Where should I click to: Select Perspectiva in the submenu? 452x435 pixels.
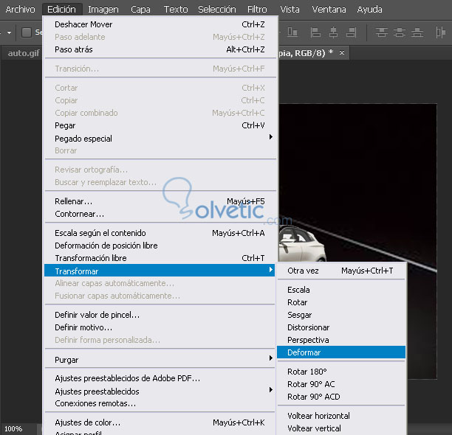341,340
